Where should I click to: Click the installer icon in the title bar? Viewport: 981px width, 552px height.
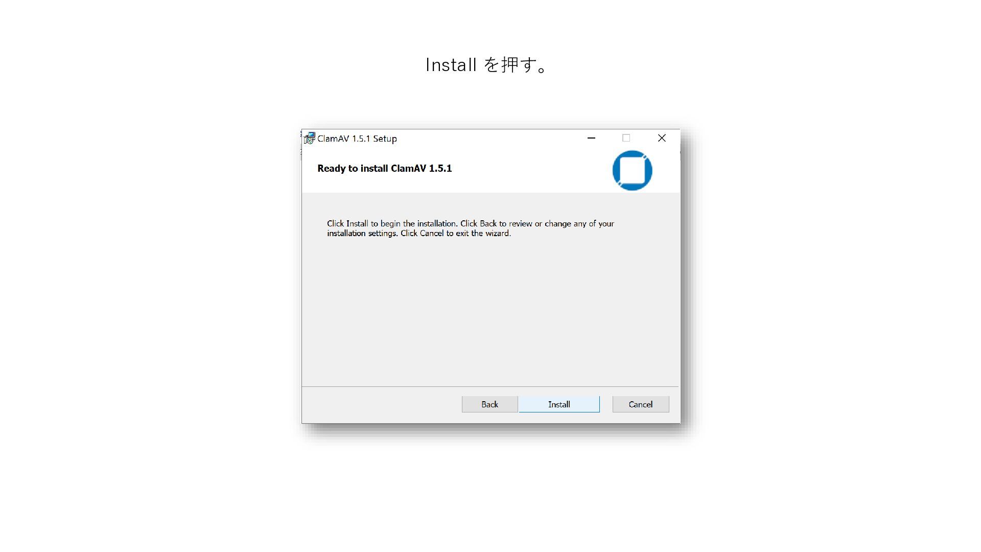click(x=310, y=139)
